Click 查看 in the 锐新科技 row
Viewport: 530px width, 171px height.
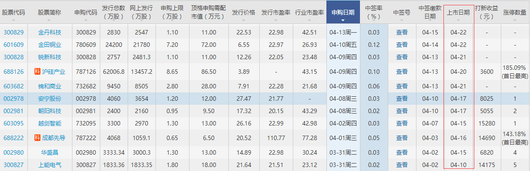coord(401,57)
